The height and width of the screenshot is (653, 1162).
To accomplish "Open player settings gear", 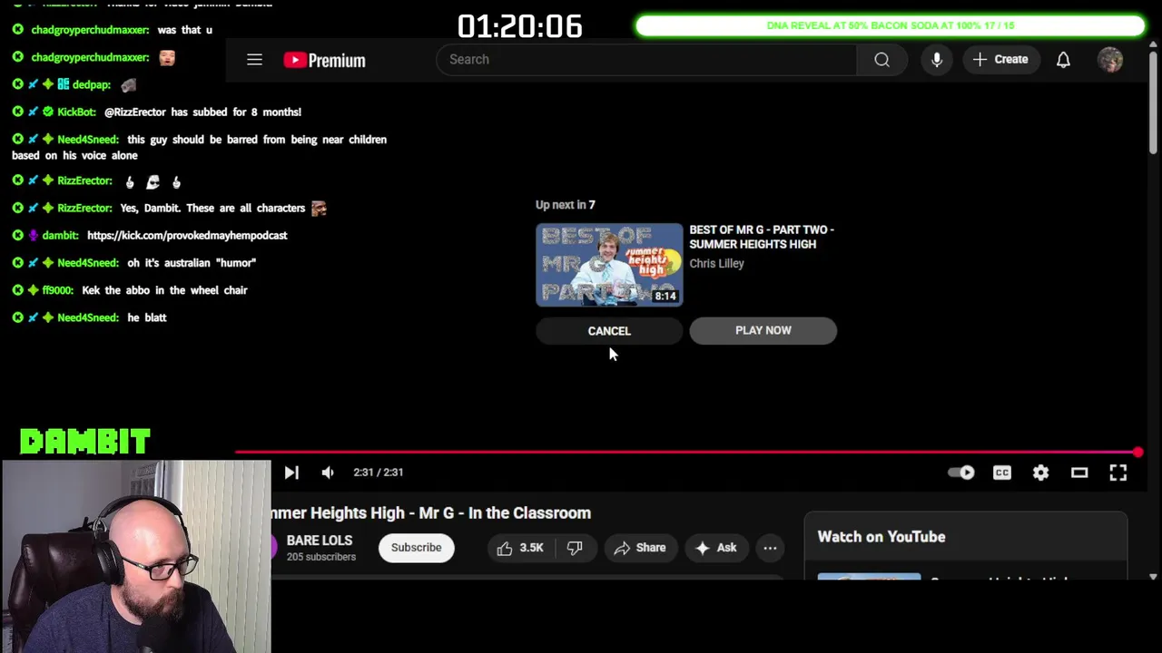I will [x=1040, y=473].
